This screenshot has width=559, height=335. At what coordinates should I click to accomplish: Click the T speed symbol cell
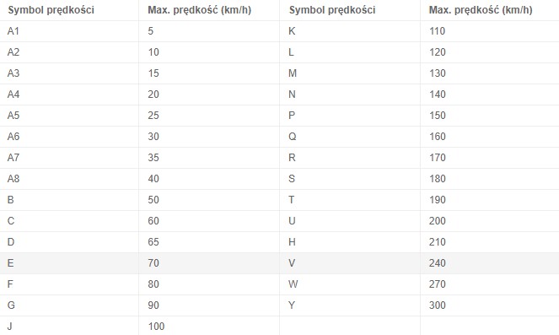(350, 199)
